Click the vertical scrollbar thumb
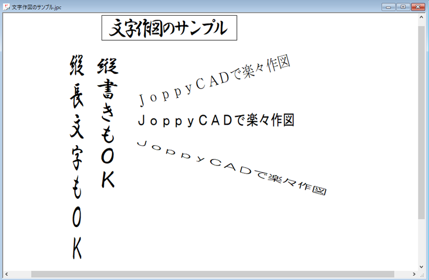 [421, 123]
